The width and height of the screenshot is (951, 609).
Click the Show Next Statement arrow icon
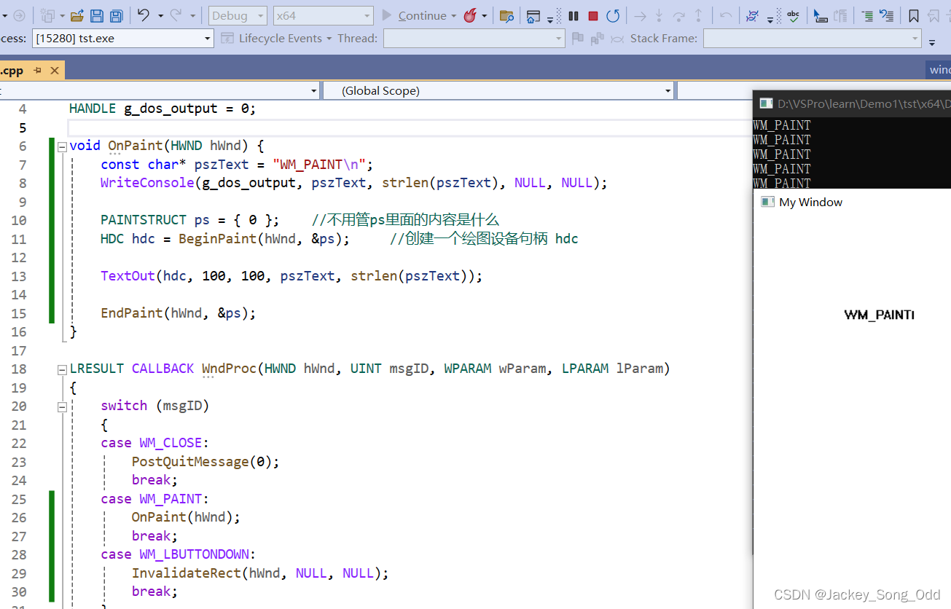(x=640, y=15)
